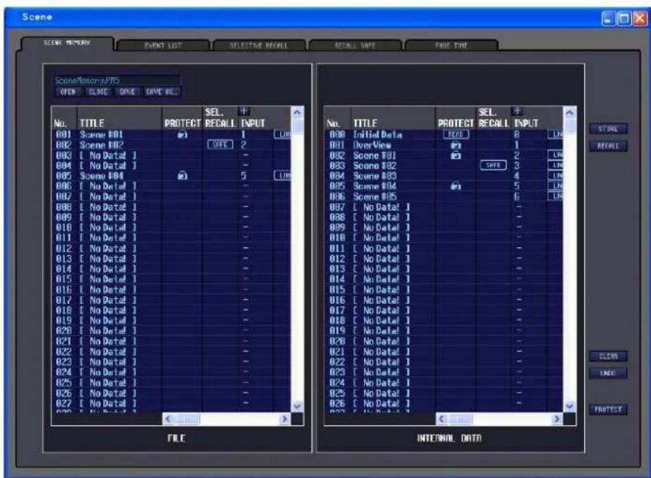Click the UNDO button

click(608, 374)
